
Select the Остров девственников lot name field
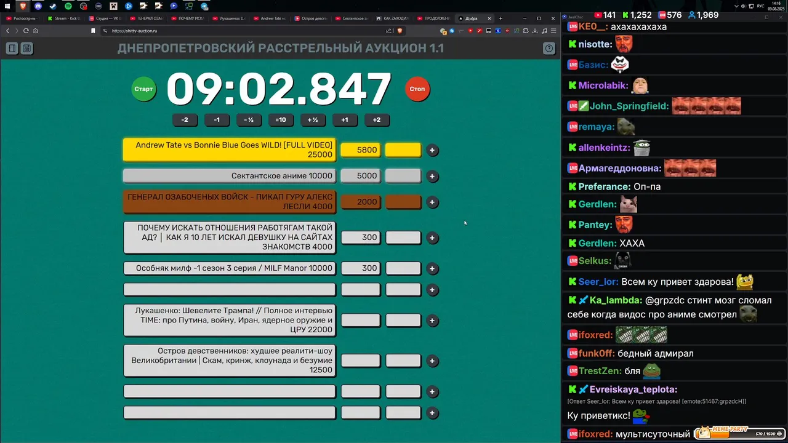pyautogui.click(x=230, y=361)
